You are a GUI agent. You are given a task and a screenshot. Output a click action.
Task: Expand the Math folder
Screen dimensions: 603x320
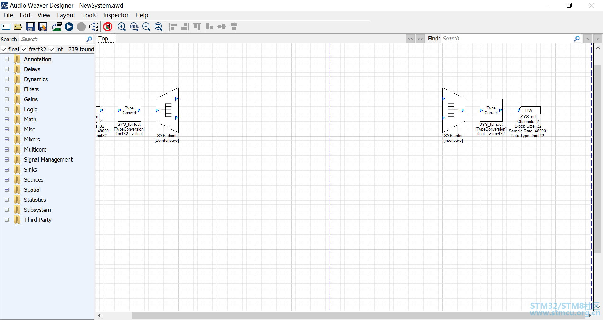[7, 120]
